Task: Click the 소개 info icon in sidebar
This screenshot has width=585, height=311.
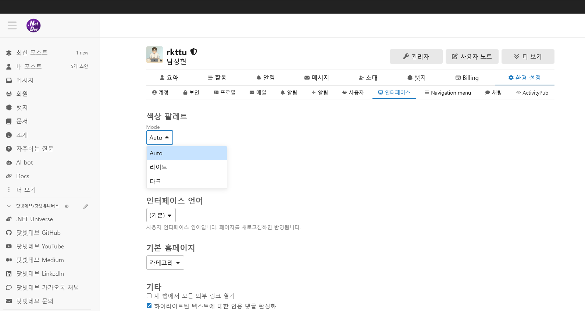Action: pyautogui.click(x=9, y=135)
